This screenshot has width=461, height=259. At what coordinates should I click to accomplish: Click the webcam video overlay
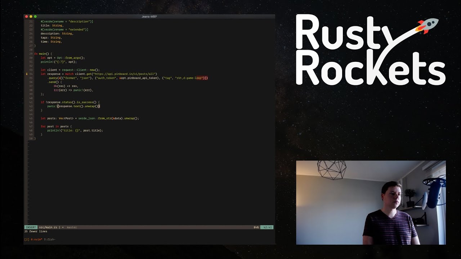pos(371,203)
